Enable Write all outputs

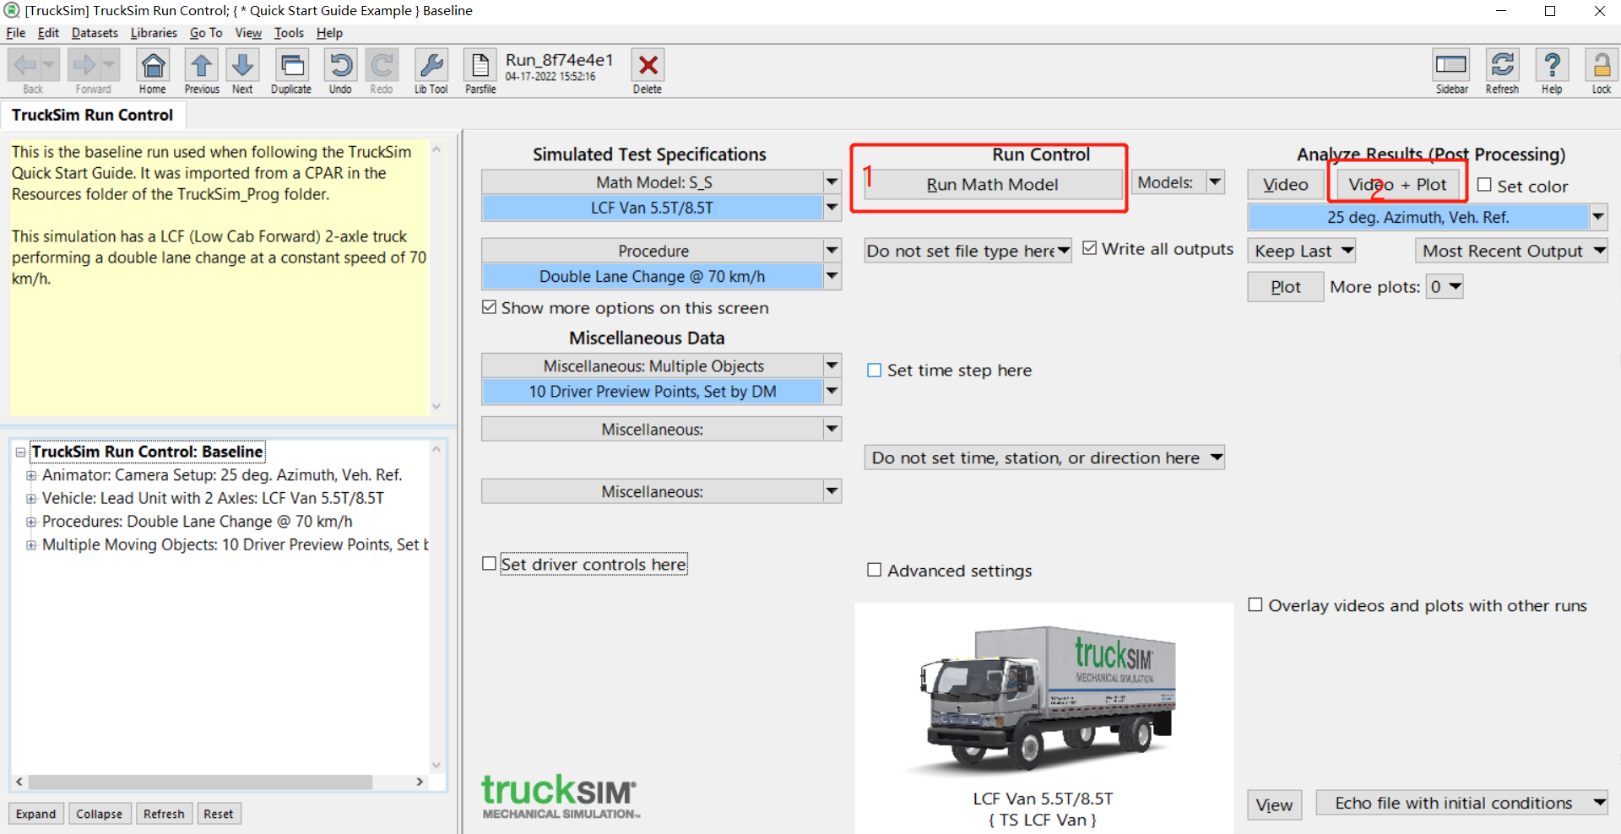pos(1090,247)
